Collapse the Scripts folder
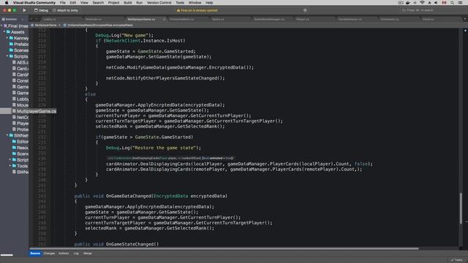The width and height of the screenshot is (468, 263). [x=7, y=56]
